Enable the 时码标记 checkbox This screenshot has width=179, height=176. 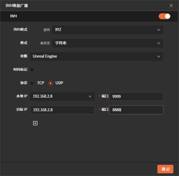coord(32,70)
